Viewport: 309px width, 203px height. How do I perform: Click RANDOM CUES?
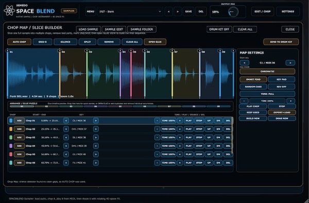click(x=253, y=87)
